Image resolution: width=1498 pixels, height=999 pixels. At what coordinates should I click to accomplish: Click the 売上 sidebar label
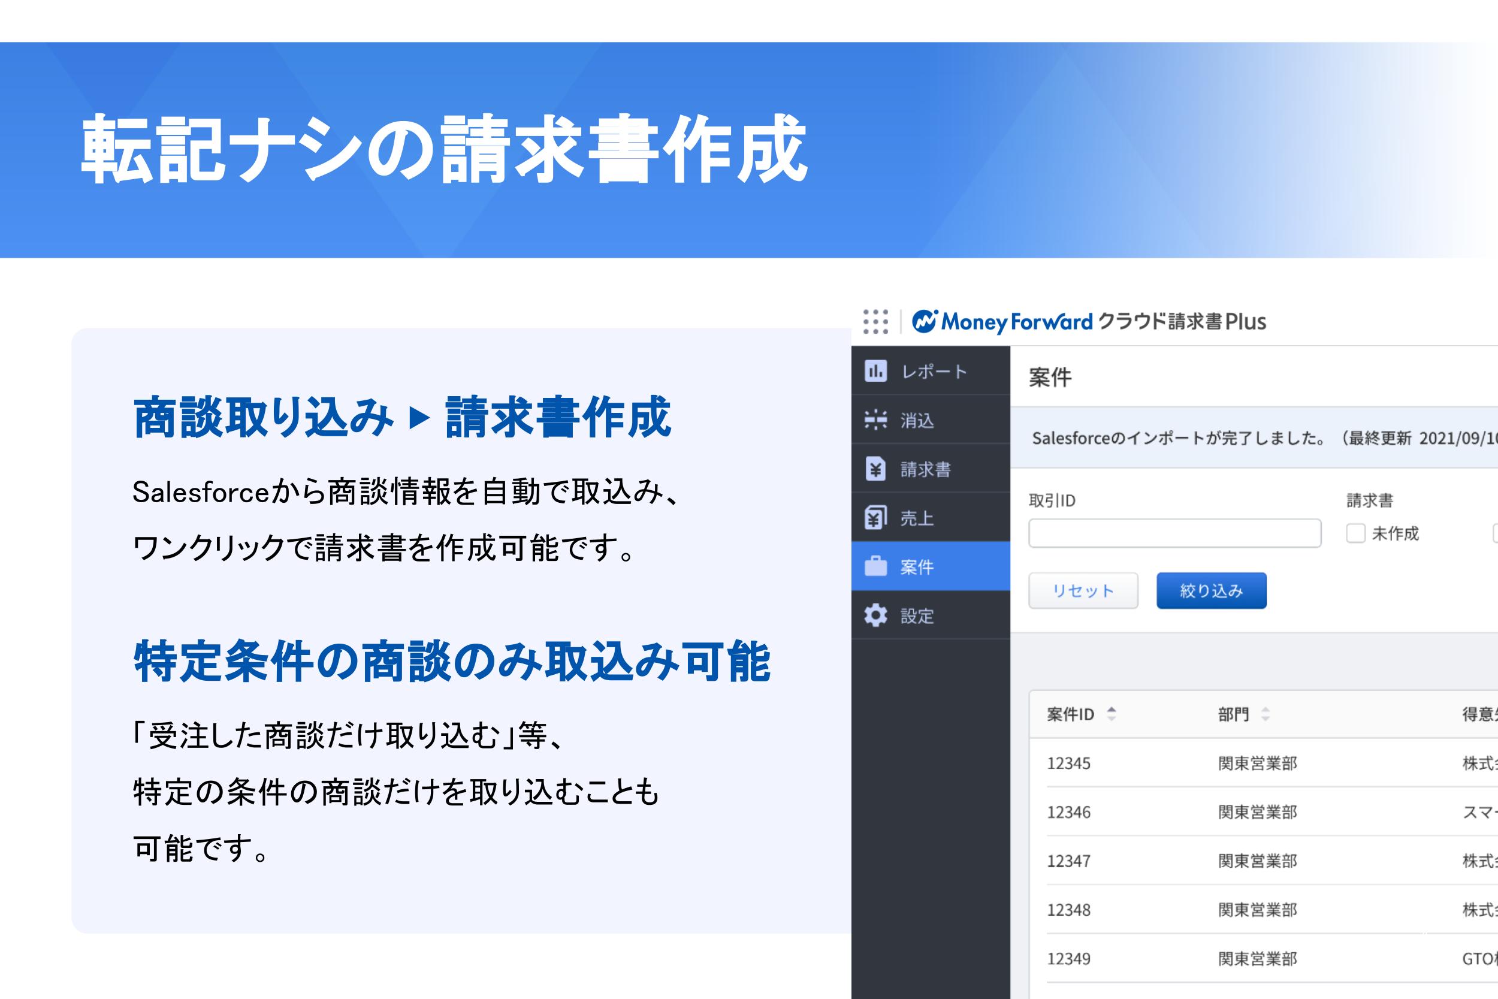[x=917, y=518]
